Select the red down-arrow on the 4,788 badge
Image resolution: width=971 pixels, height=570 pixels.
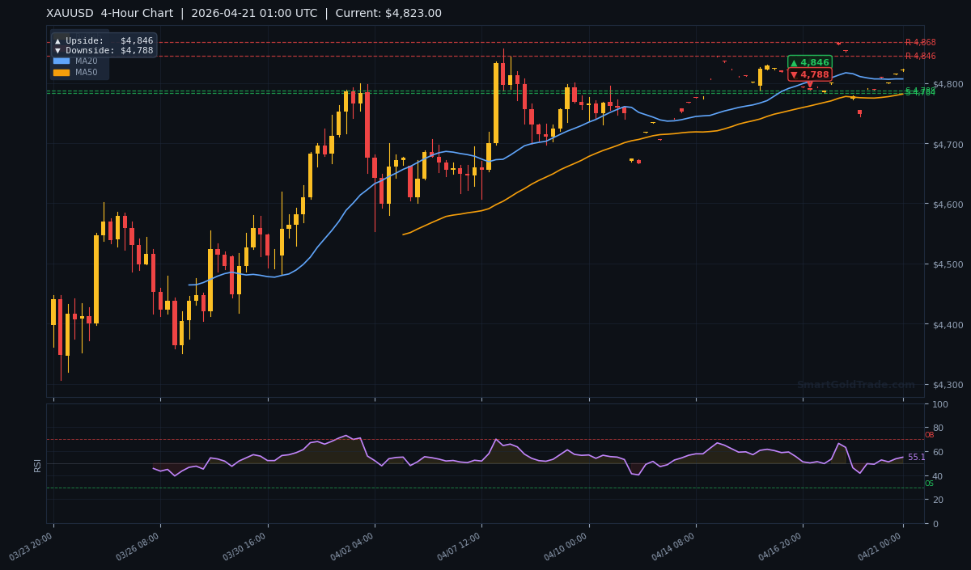795,74
